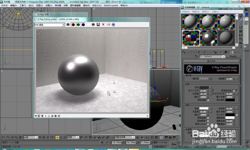Clear the frame buffer image (red X)
Viewport: 250px width, 150px height.
[103, 24]
